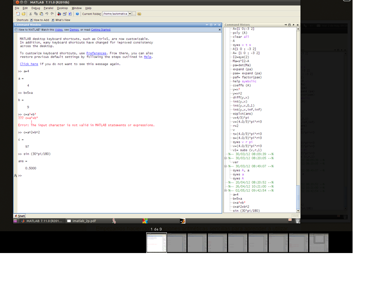Select 'v1= subs (v,r,1)' history entry
Viewport: 392px width, 294px height.
(247, 150)
